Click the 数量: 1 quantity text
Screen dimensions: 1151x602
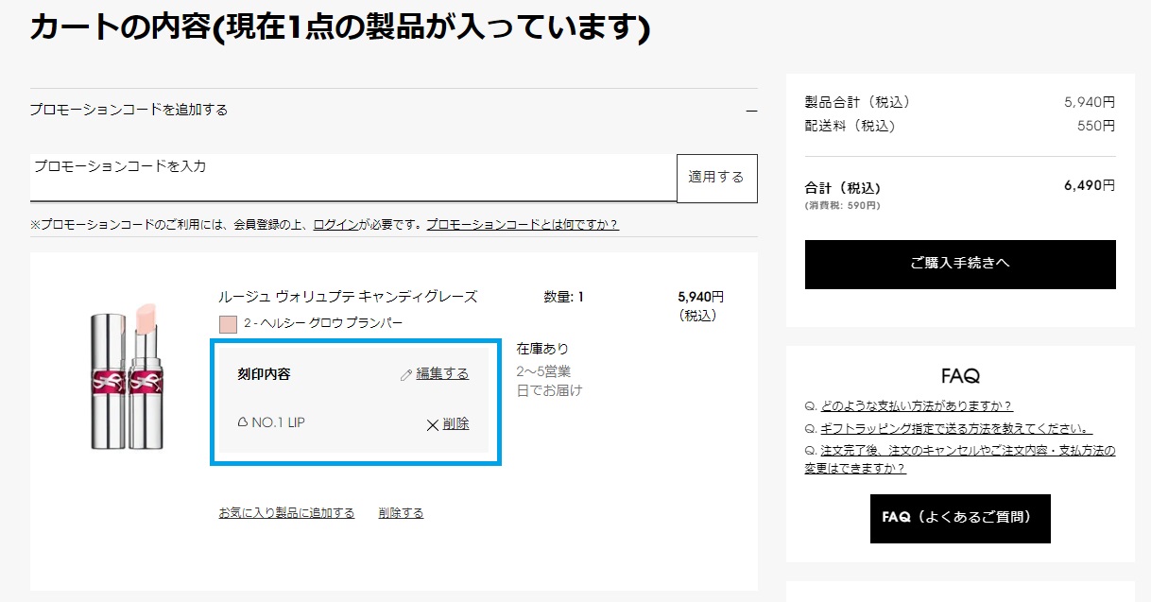pos(563,297)
